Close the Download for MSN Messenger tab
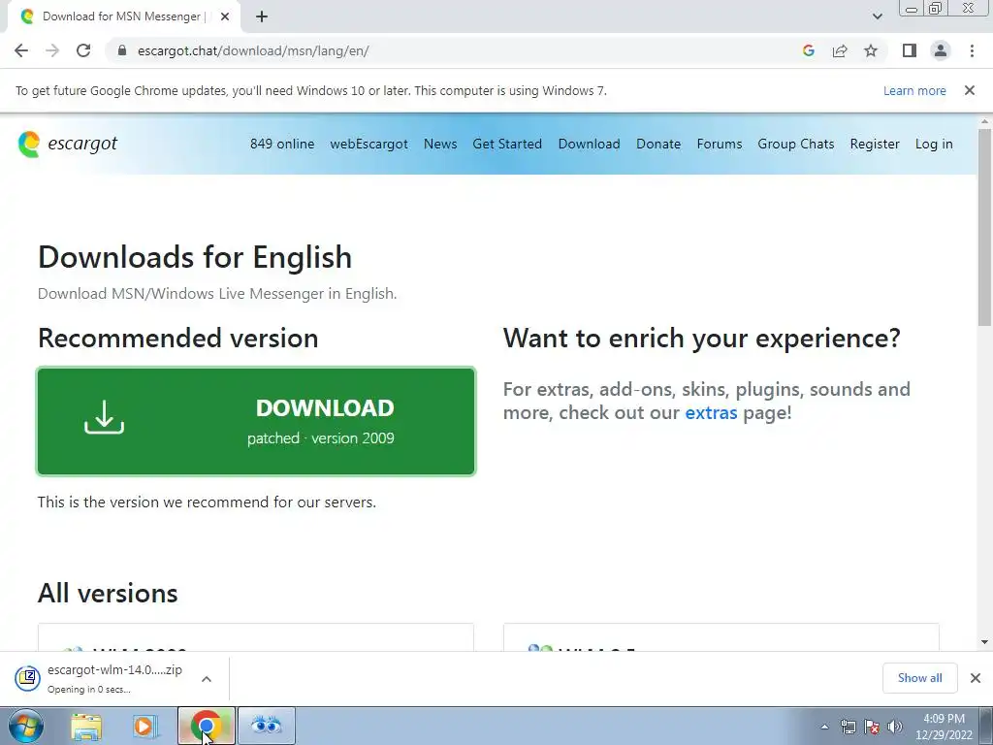This screenshot has width=993, height=745. coord(225,16)
